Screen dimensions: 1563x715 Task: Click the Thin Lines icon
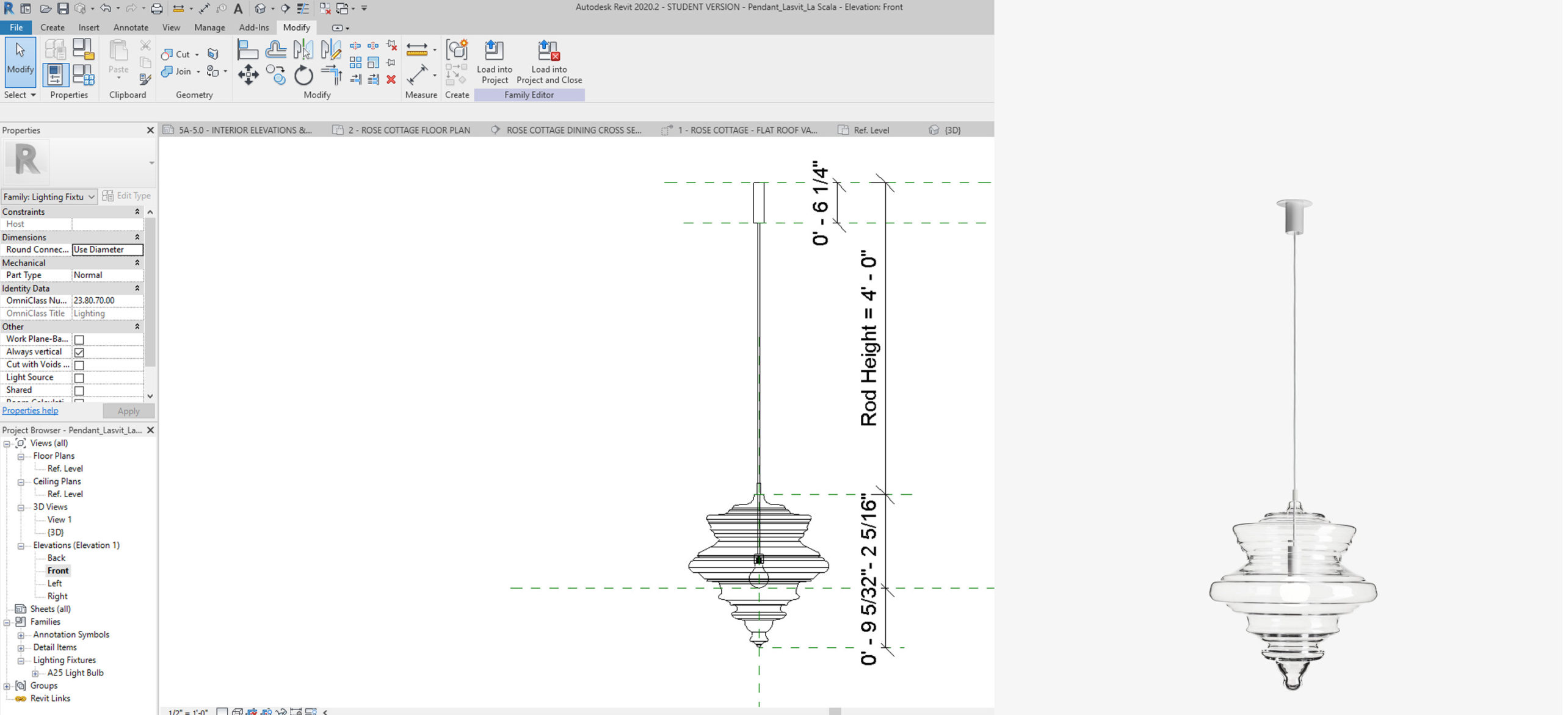(x=303, y=9)
